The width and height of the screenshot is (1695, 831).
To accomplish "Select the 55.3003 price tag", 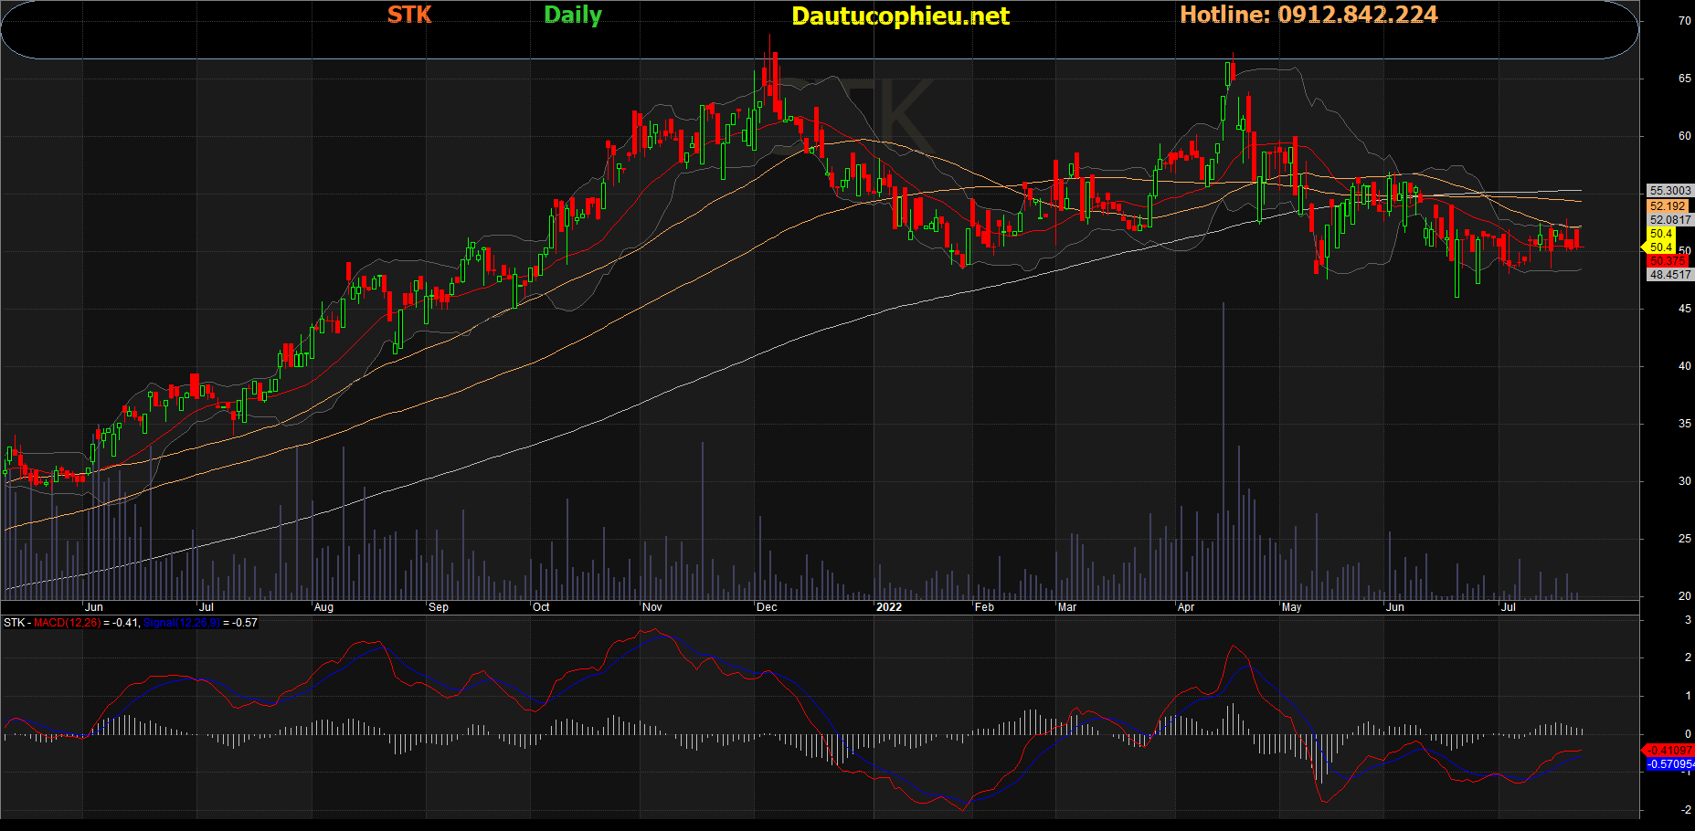I will point(1669,191).
